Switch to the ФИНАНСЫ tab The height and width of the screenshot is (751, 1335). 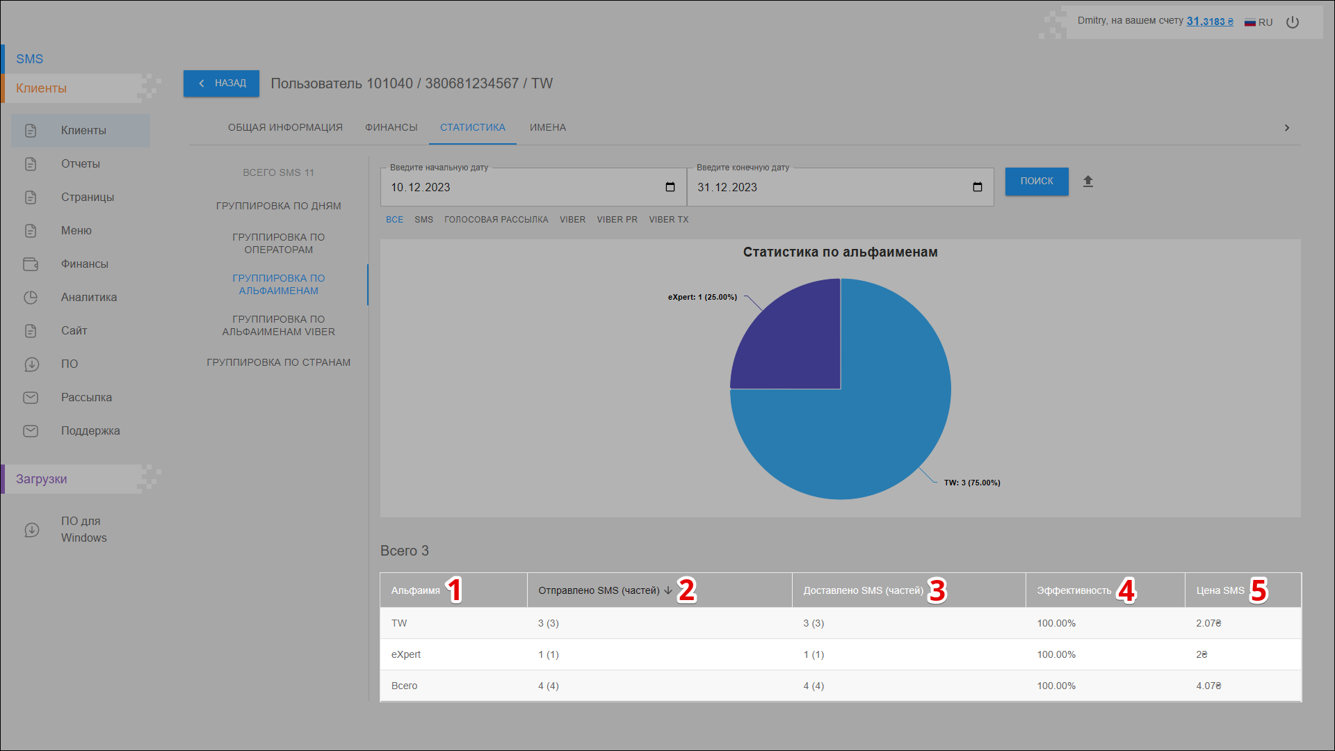coord(391,128)
